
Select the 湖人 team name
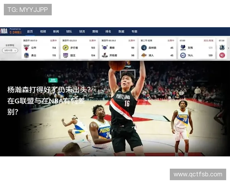pyautogui.click(x=151, y=56)
